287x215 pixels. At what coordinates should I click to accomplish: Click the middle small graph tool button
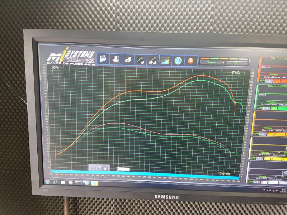pyautogui.click(x=99, y=167)
